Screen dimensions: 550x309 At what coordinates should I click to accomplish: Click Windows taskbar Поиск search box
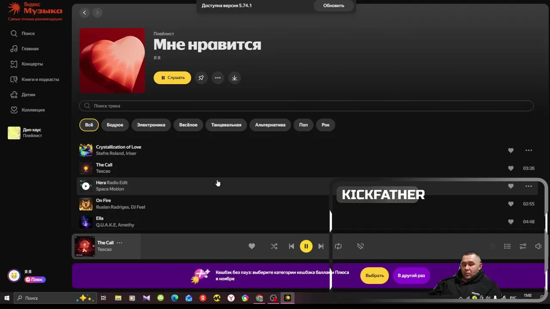pos(54,298)
